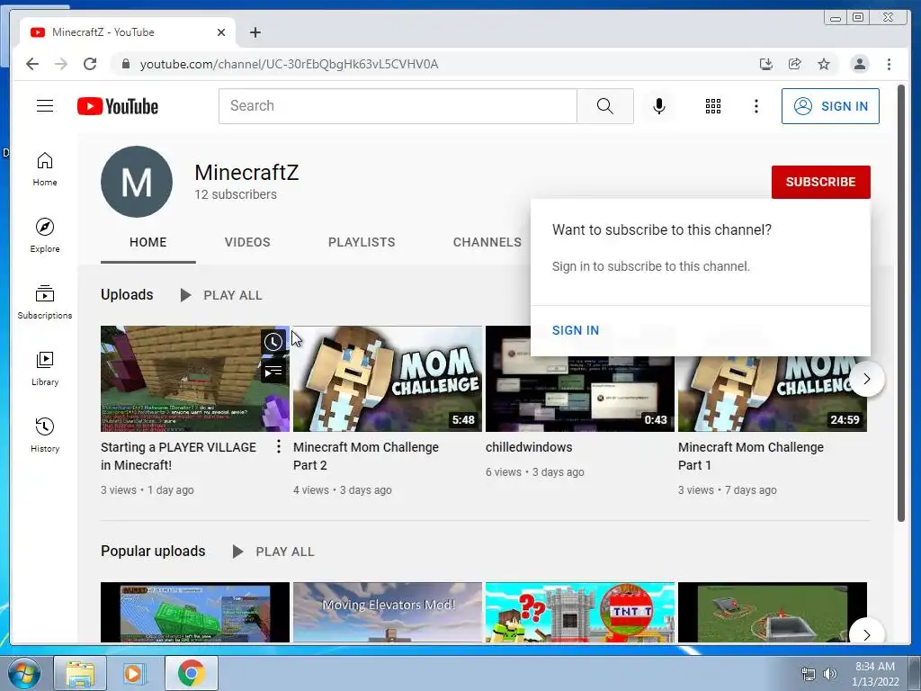Click 'Minecraft Mom Challenge Part 2' title
Screen dimensions: 921x691
tap(366, 456)
